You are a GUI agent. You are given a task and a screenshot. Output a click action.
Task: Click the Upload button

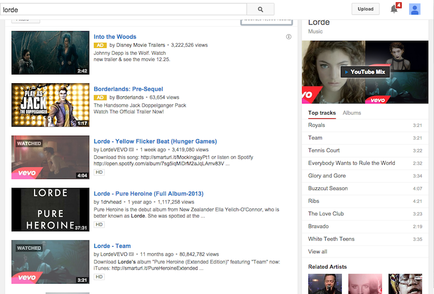(x=365, y=9)
